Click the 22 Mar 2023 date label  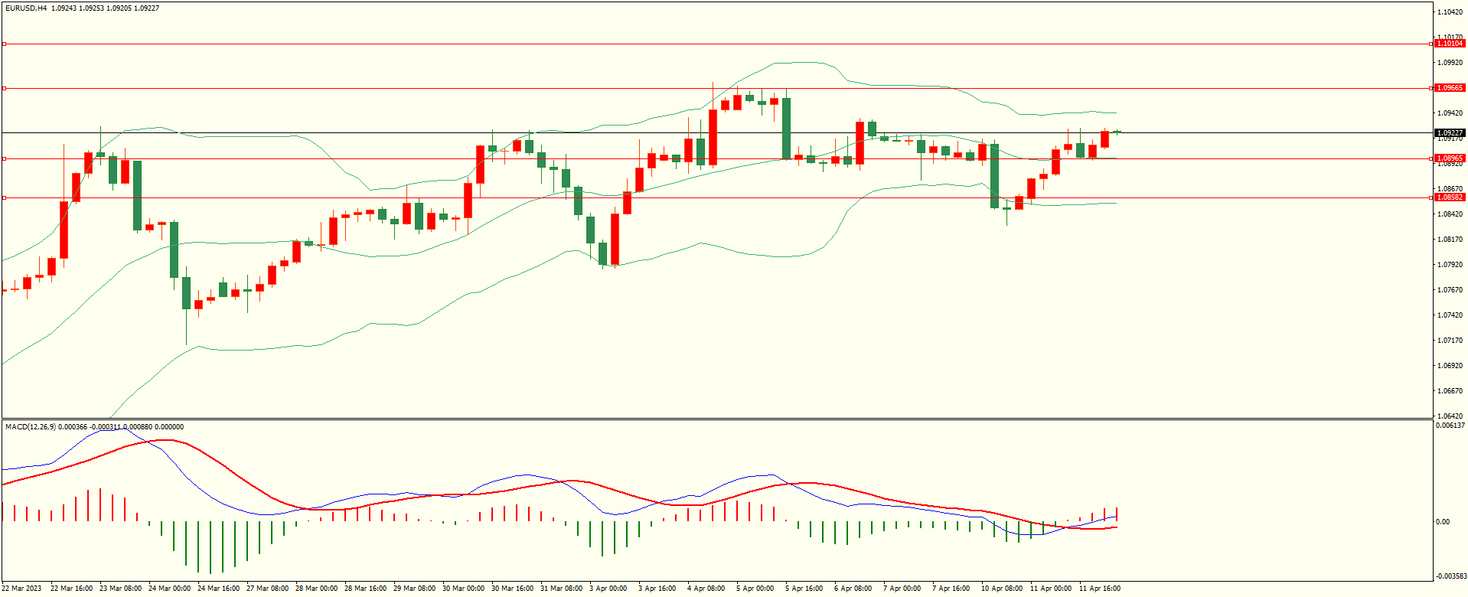point(21,589)
